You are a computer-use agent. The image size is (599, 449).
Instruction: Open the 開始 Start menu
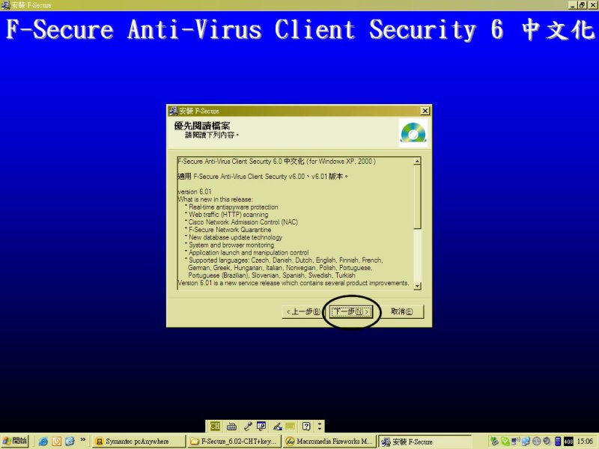coord(14,441)
